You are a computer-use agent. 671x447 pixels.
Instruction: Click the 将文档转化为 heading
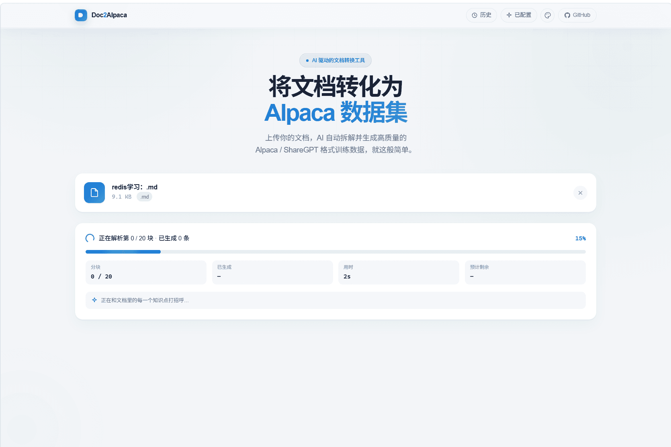click(x=335, y=87)
